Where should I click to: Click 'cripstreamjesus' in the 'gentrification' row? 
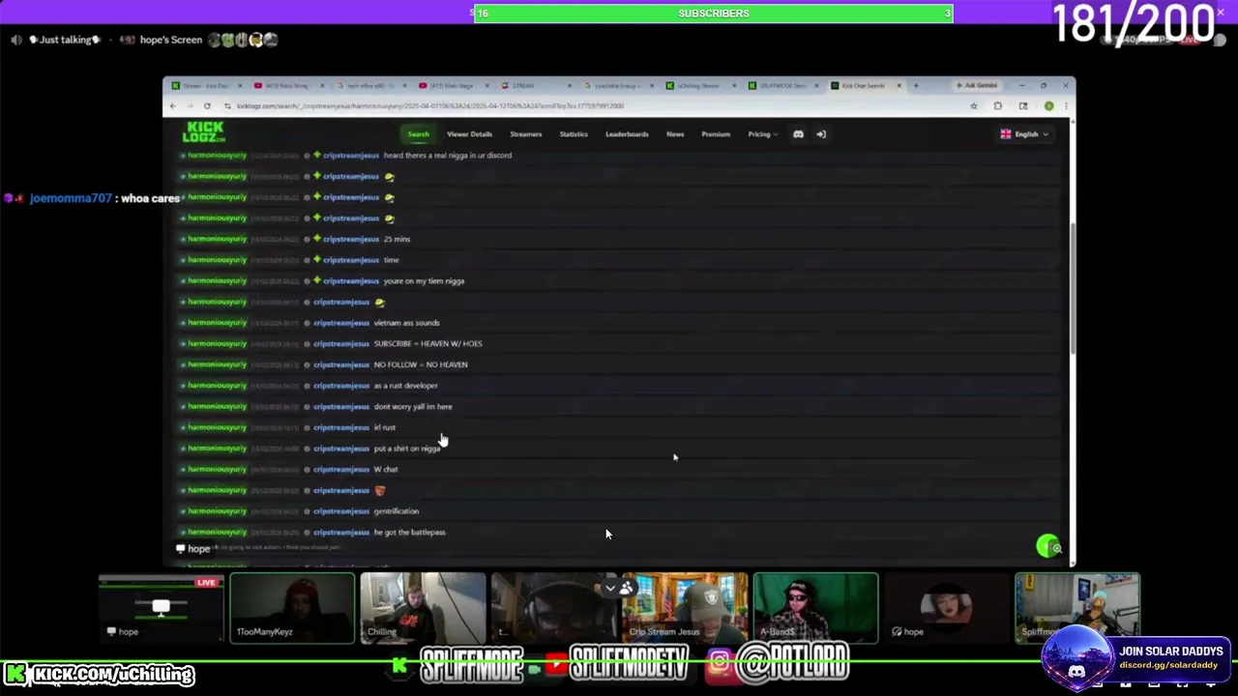341,511
